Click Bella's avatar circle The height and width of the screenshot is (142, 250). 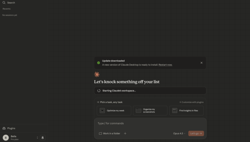tap(6, 137)
